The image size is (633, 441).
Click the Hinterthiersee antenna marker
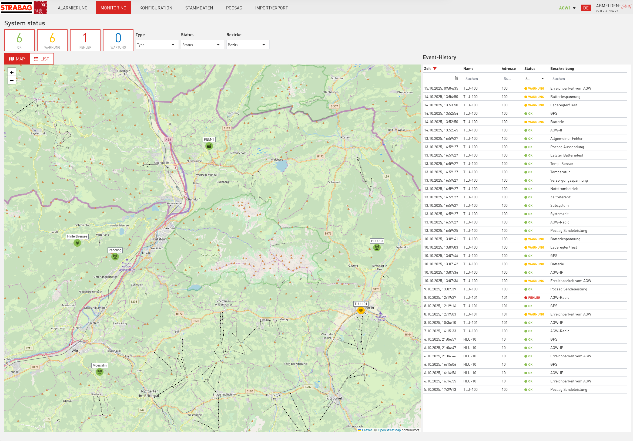(77, 243)
